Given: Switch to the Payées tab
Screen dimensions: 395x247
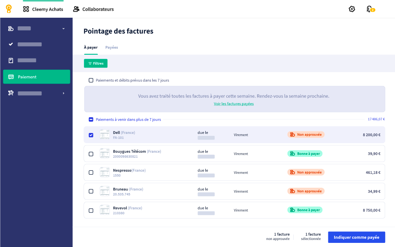Looking at the screenshot, I should click(112, 47).
